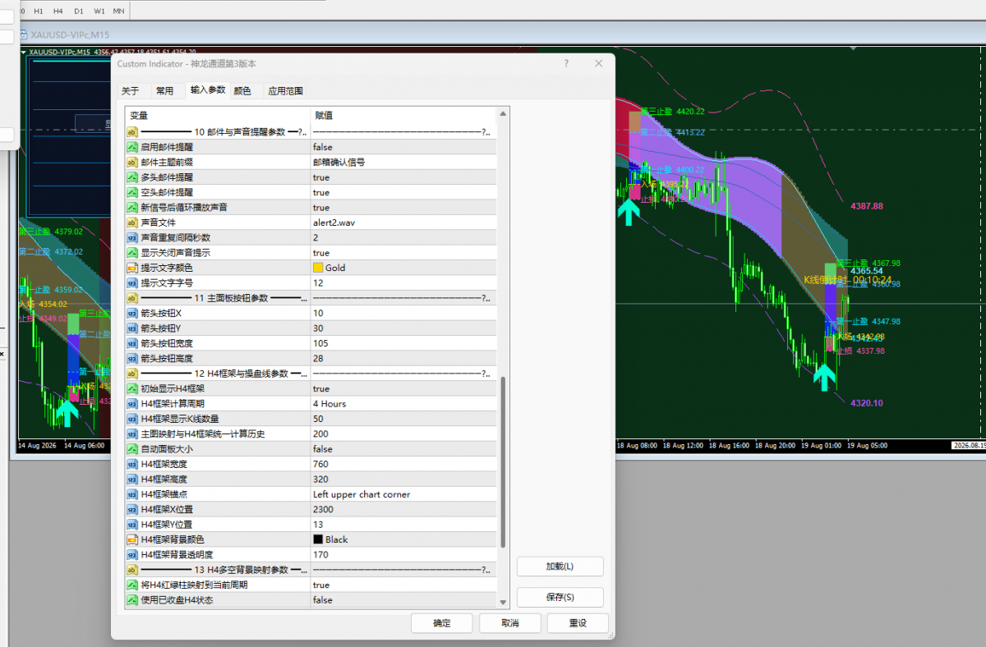Click the 50 value of H4框架显示K线数量

click(318, 419)
